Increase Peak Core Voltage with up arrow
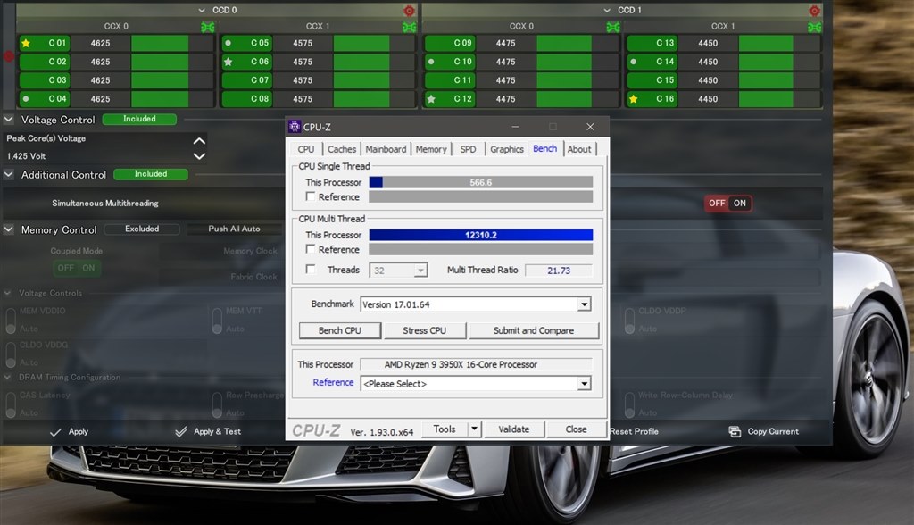Image resolution: width=914 pixels, height=525 pixels. (x=199, y=140)
